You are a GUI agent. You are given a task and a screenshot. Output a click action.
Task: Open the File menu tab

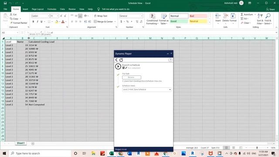pos(5,9)
